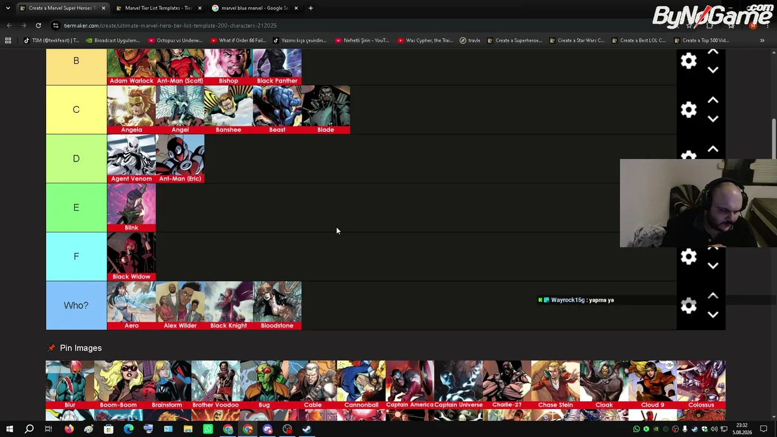Click the address bar URL

coord(170,25)
